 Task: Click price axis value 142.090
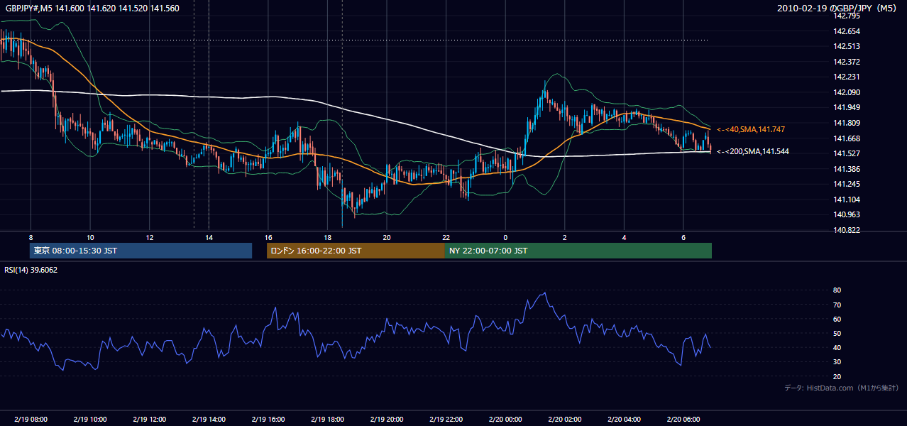846,92
